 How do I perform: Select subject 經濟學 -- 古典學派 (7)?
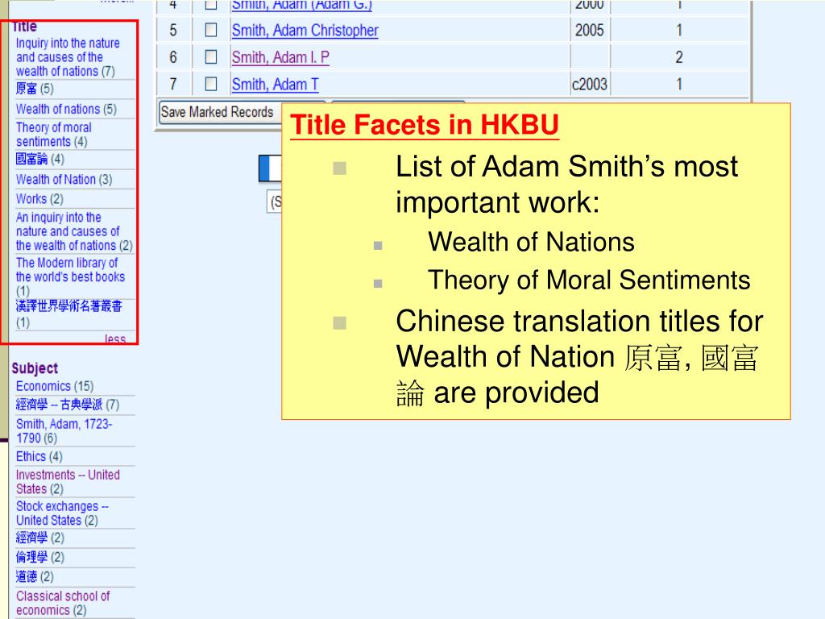(x=68, y=405)
